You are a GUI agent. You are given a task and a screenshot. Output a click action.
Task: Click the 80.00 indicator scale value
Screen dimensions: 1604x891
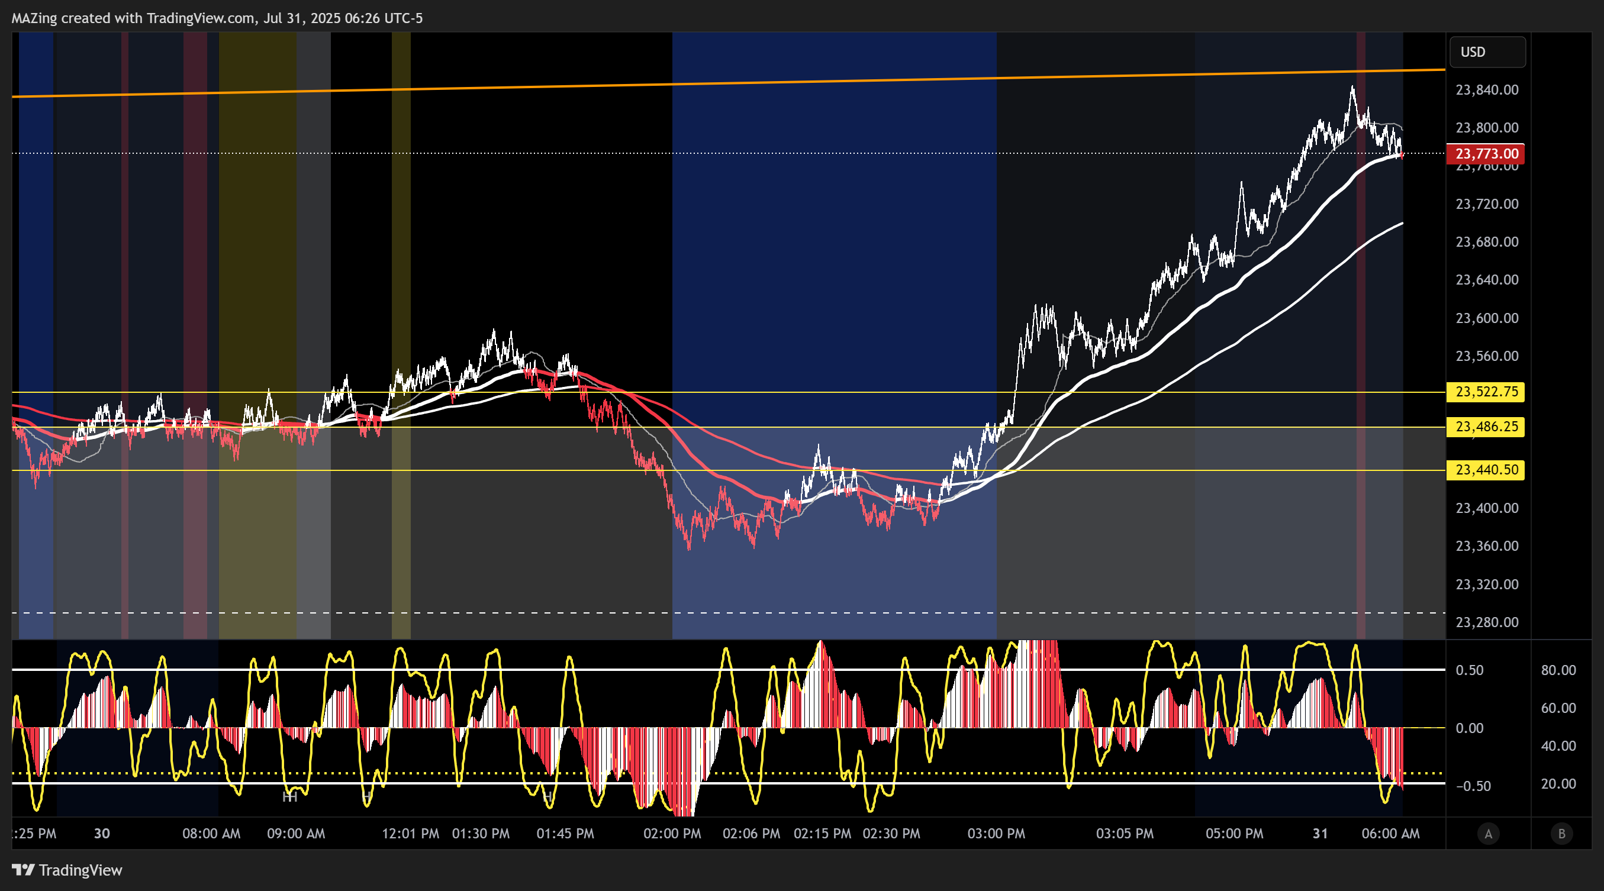pyautogui.click(x=1558, y=670)
